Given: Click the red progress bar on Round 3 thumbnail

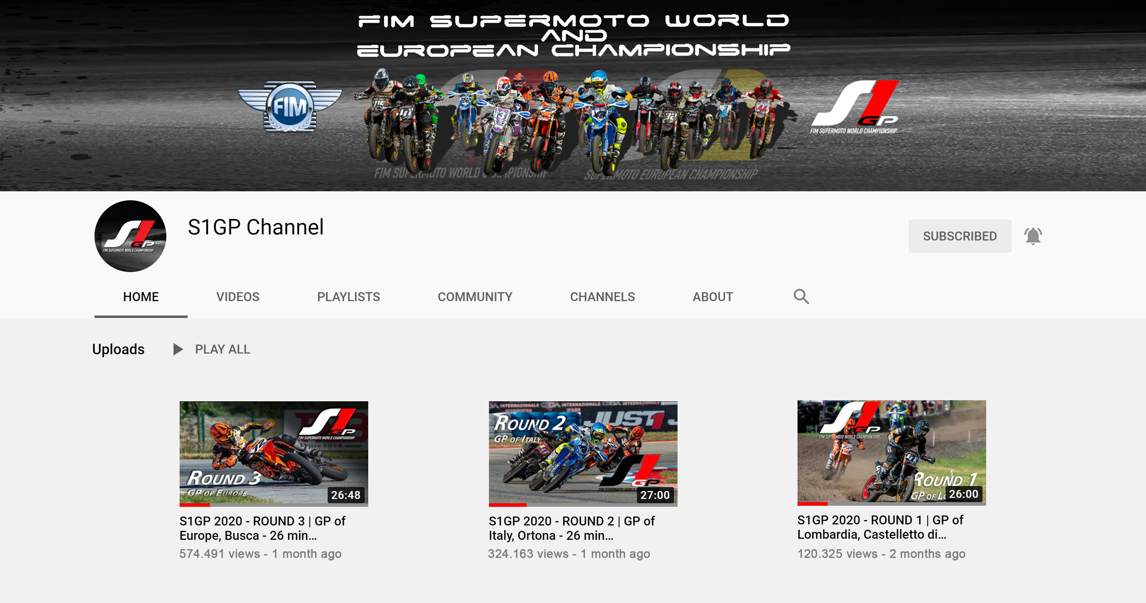Looking at the screenshot, I should tap(194, 505).
